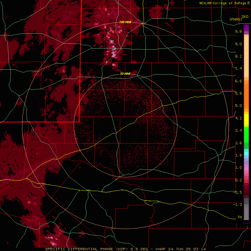Screen dimensions: 251x251
Task: Click the 6.6 scale value
Action: [x=238, y=81]
